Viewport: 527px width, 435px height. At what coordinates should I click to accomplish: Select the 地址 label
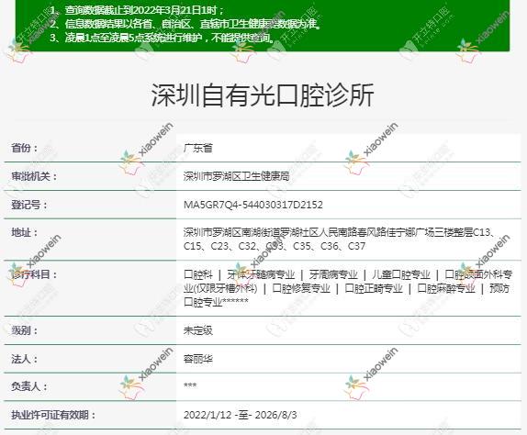pos(25,232)
